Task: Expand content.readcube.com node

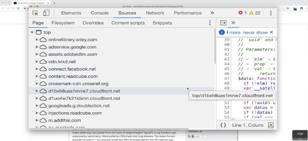Action: [x=37, y=76]
